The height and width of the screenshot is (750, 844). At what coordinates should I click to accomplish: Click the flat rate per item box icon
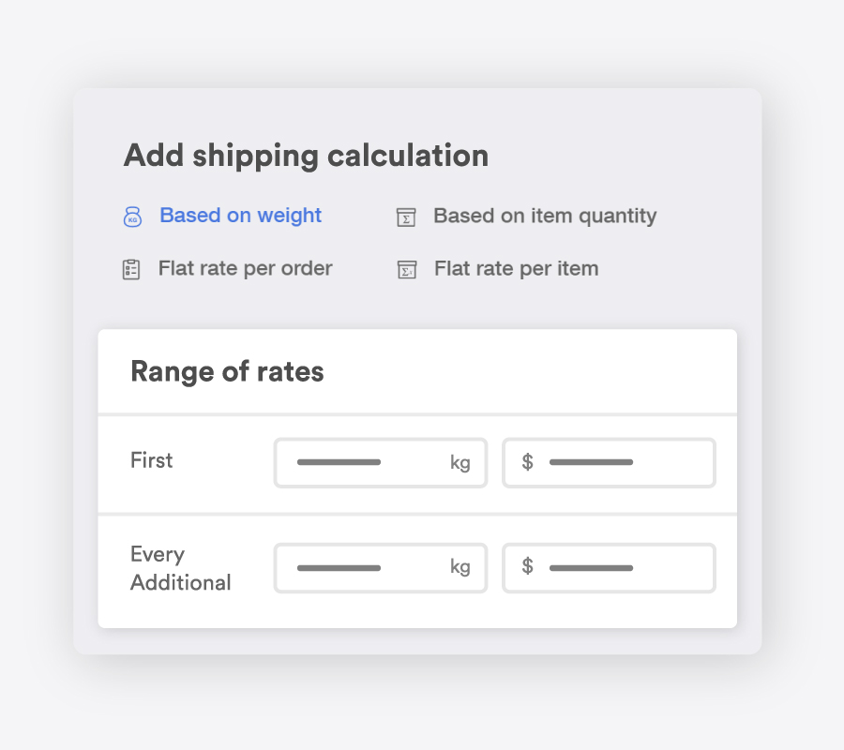pyautogui.click(x=407, y=270)
